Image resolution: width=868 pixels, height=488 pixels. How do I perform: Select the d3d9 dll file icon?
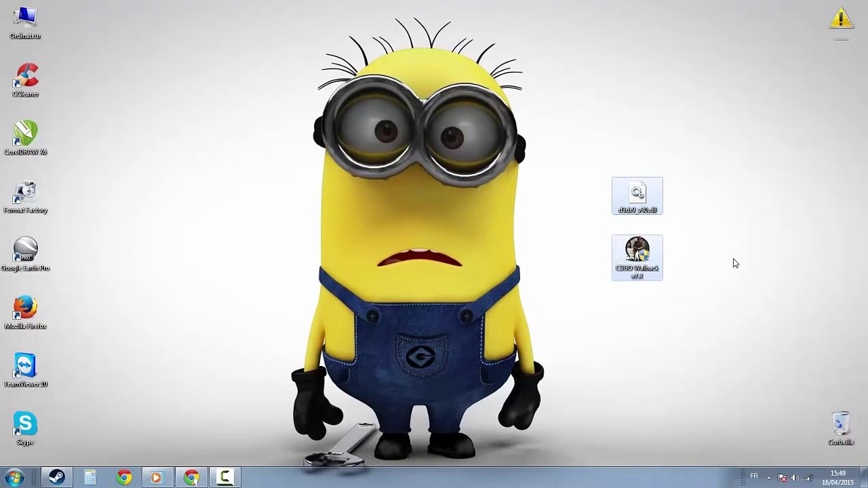pos(637,197)
